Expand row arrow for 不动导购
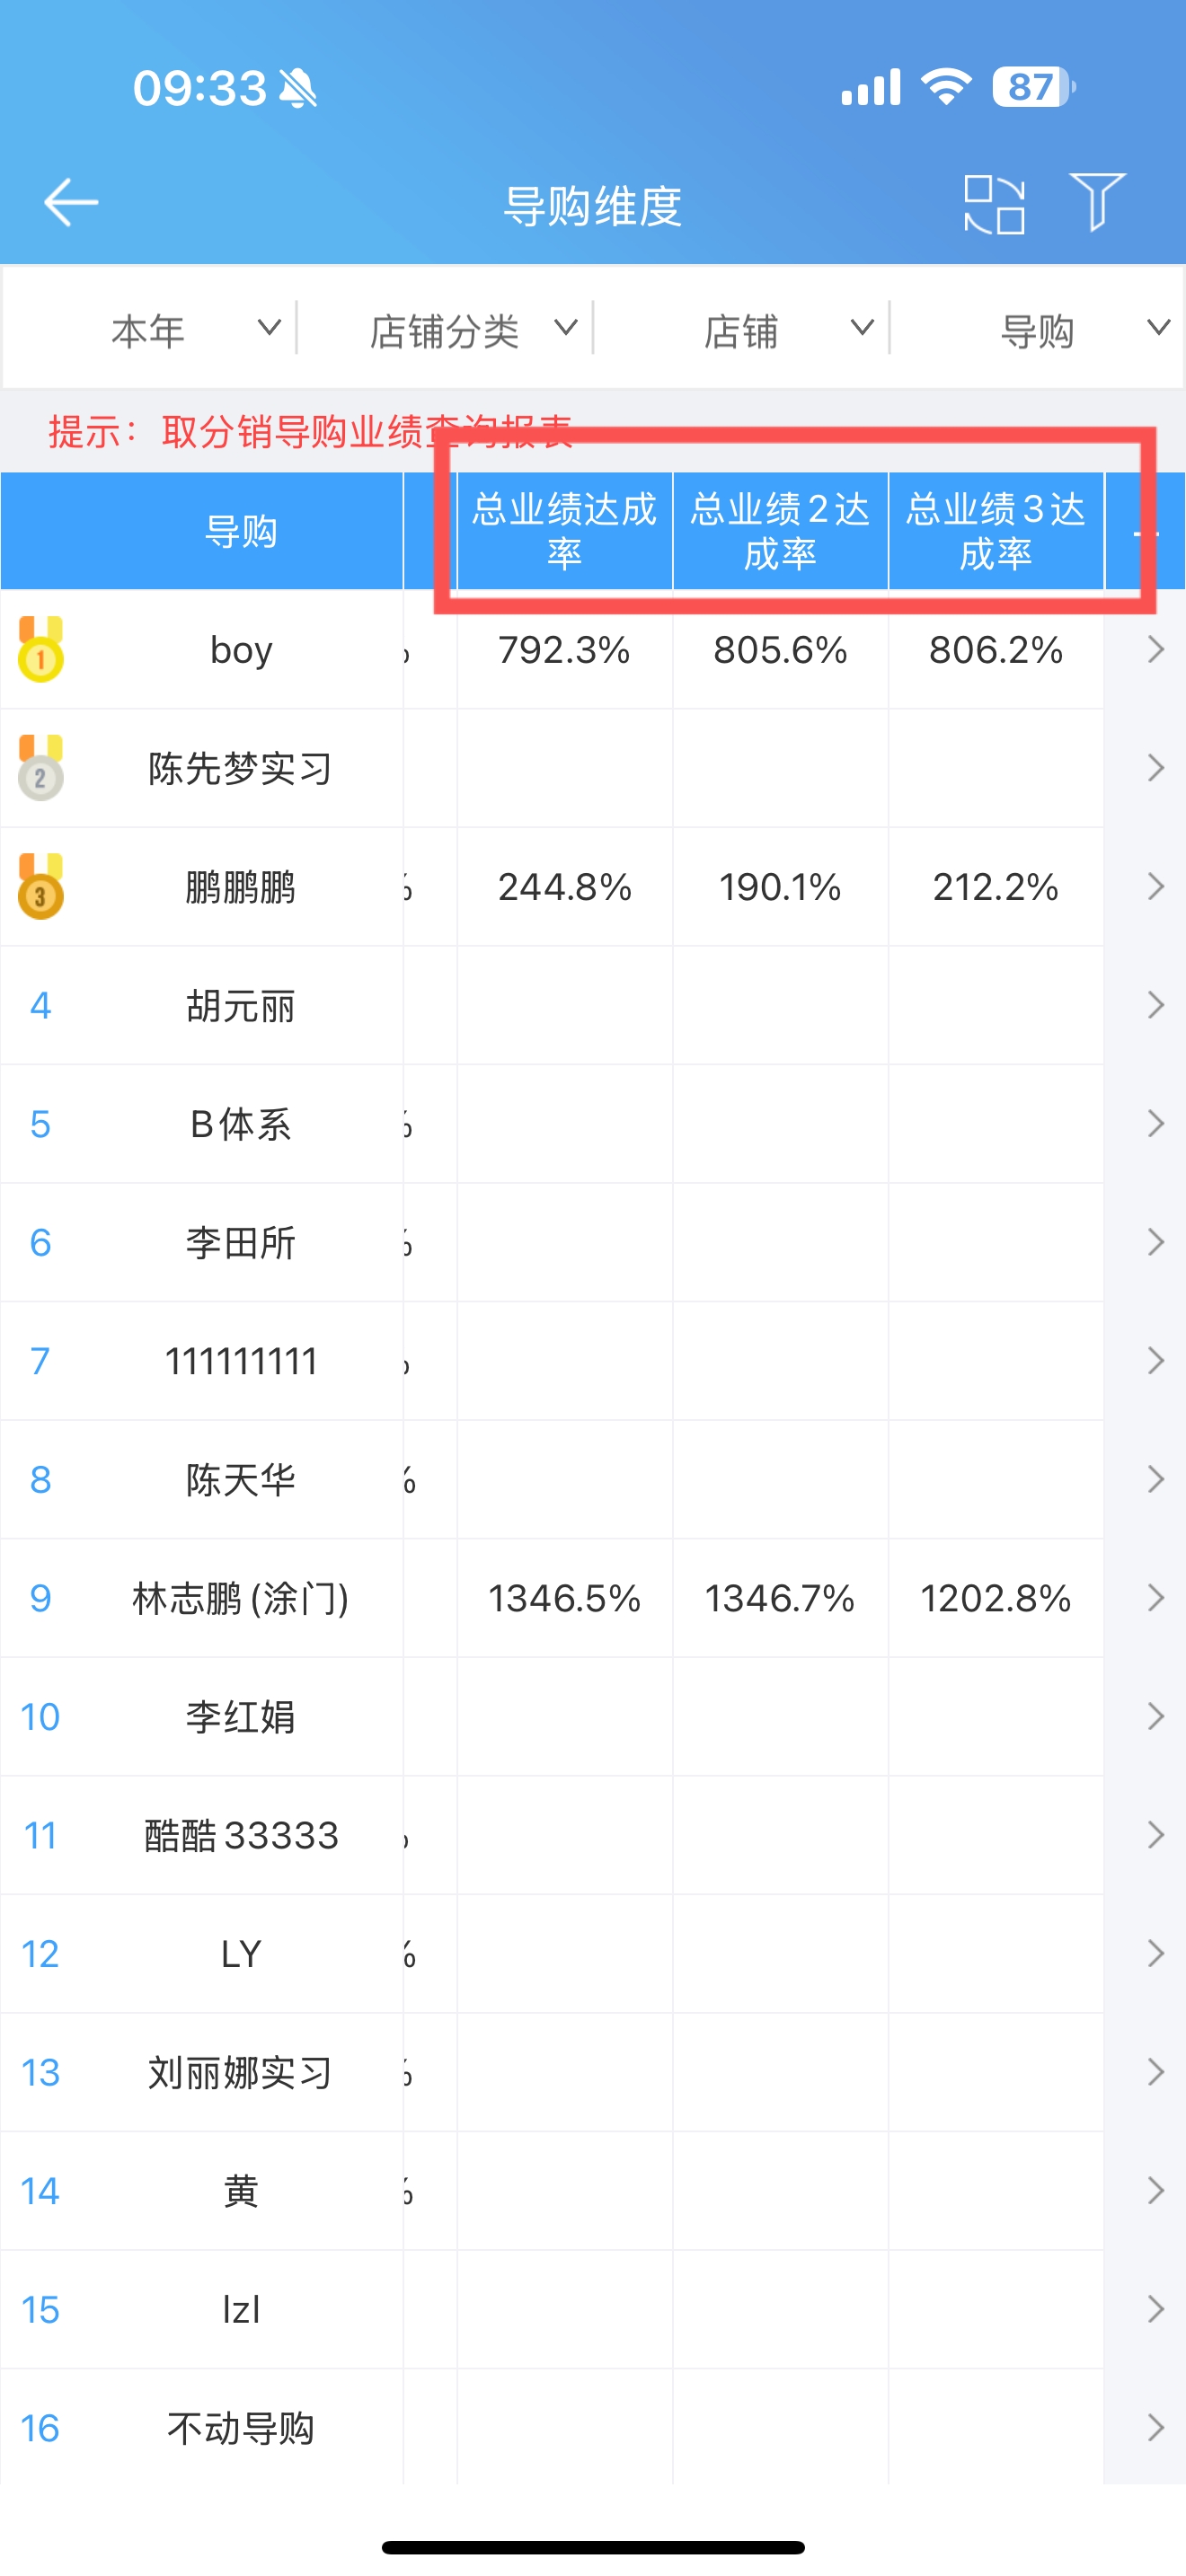This screenshot has height=2576, width=1186. pos(1155,2428)
